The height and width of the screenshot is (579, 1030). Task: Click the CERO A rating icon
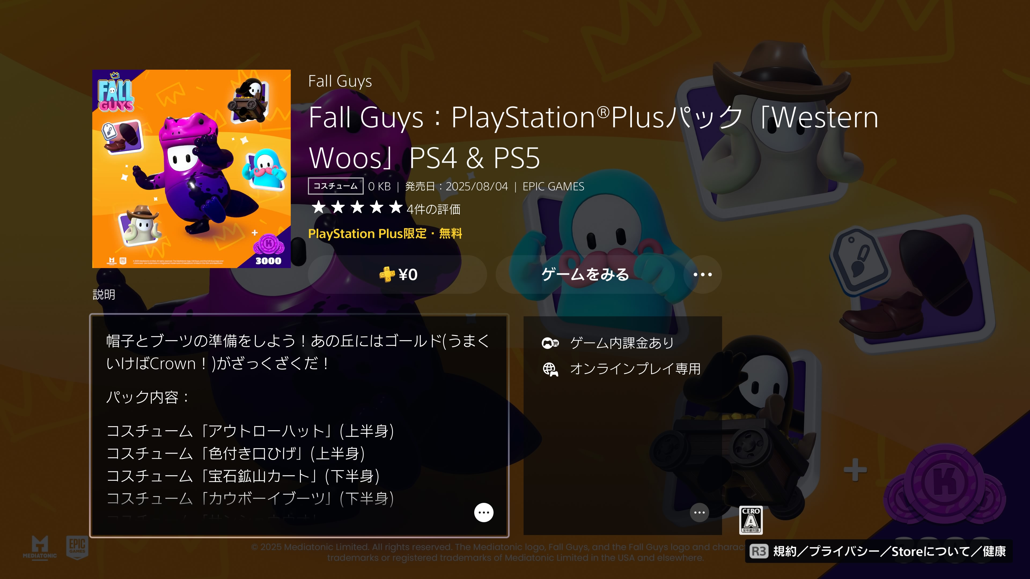[751, 520]
